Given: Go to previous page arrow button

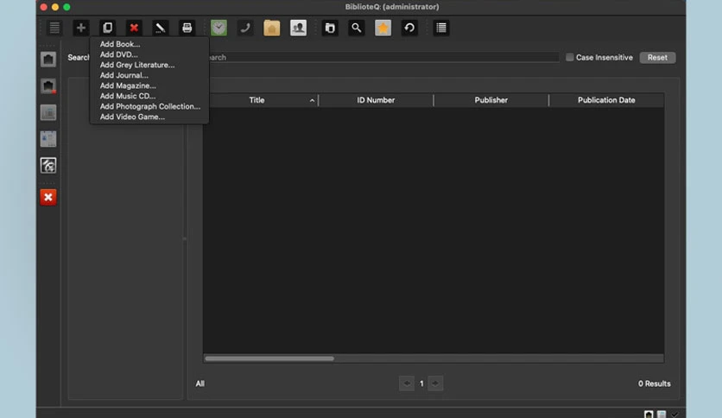Looking at the screenshot, I should (407, 383).
